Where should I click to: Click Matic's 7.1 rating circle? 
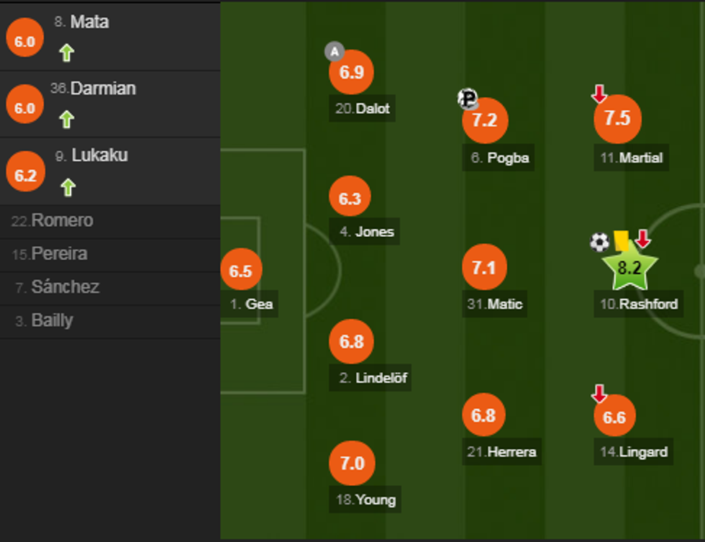[484, 268]
